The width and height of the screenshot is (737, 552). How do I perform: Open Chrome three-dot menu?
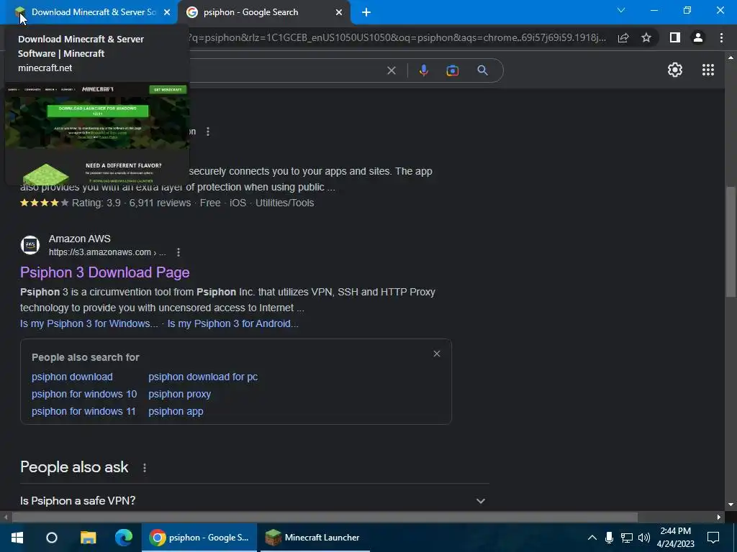click(721, 37)
